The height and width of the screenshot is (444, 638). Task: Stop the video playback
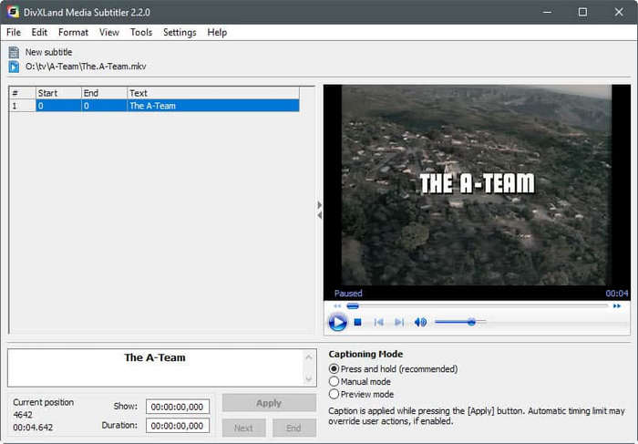pyautogui.click(x=357, y=323)
